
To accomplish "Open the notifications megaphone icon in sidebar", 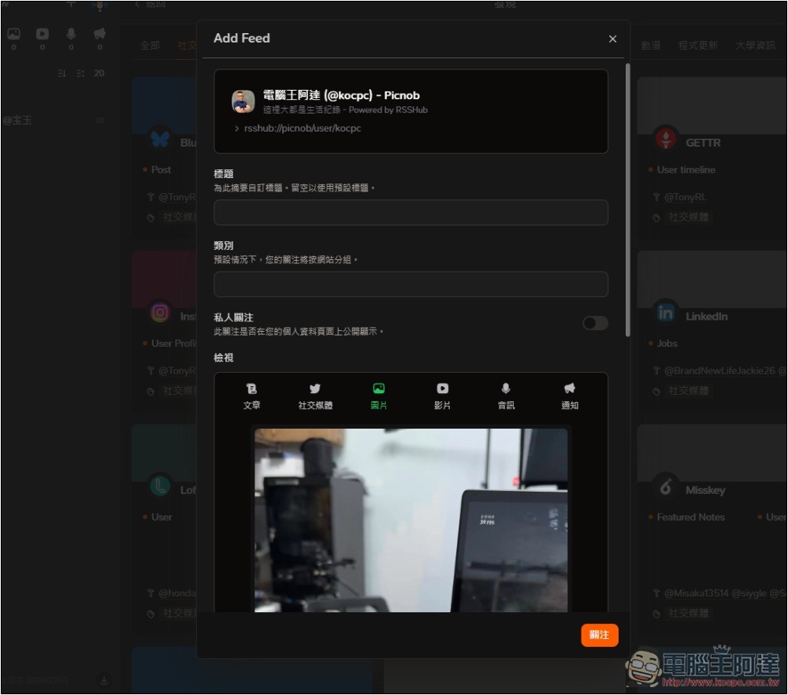I will coord(99,34).
